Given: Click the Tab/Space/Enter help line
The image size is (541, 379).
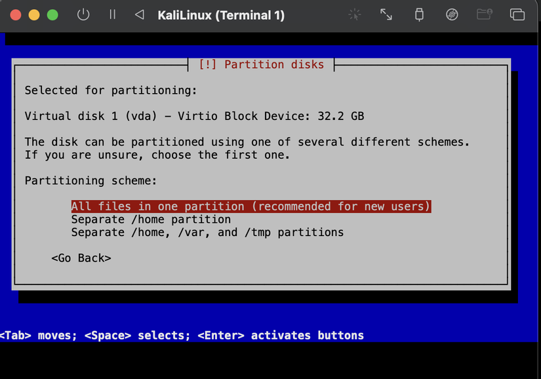Looking at the screenshot, I should click(182, 335).
